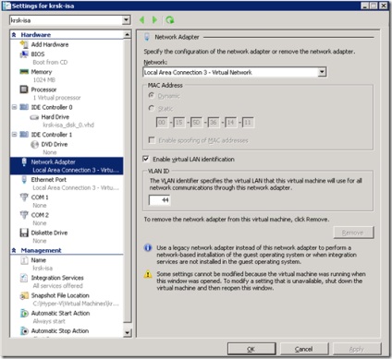Click the VLAN ID field showing 44
392x359 pixels.
160,200
